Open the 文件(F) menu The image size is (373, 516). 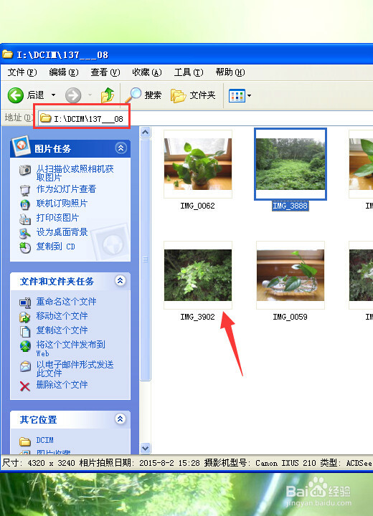coord(22,72)
